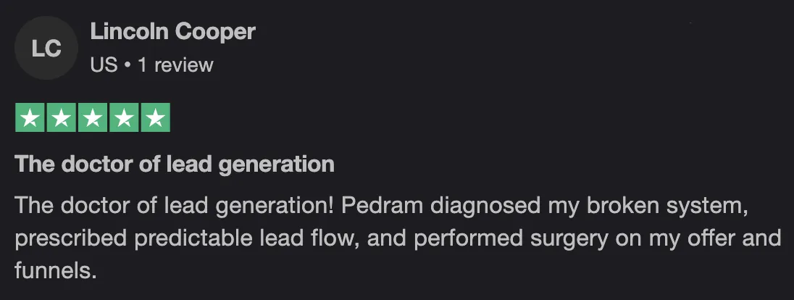This screenshot has height=300, width=794.
Task: Click the word 'diagnosed' in the review
Action: 485,207
